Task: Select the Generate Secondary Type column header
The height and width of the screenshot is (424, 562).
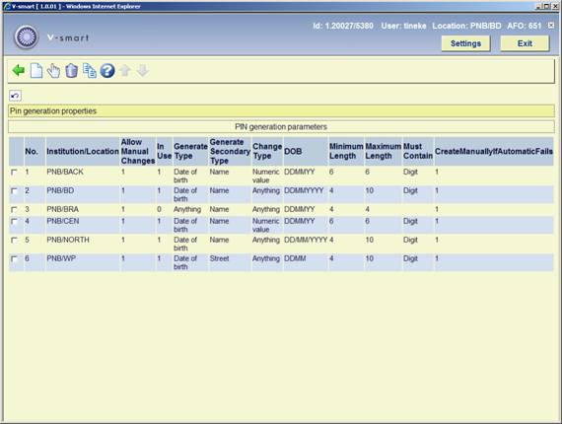Action: click(230, 151)
